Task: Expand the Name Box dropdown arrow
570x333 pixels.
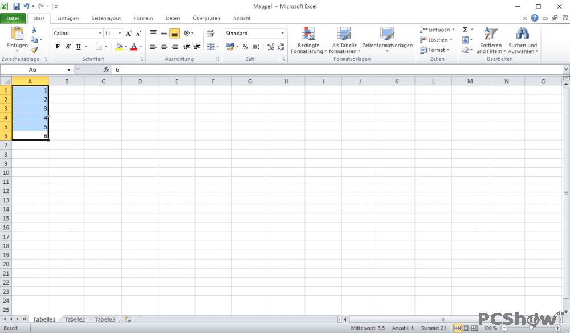Action: tap(69, 69)
